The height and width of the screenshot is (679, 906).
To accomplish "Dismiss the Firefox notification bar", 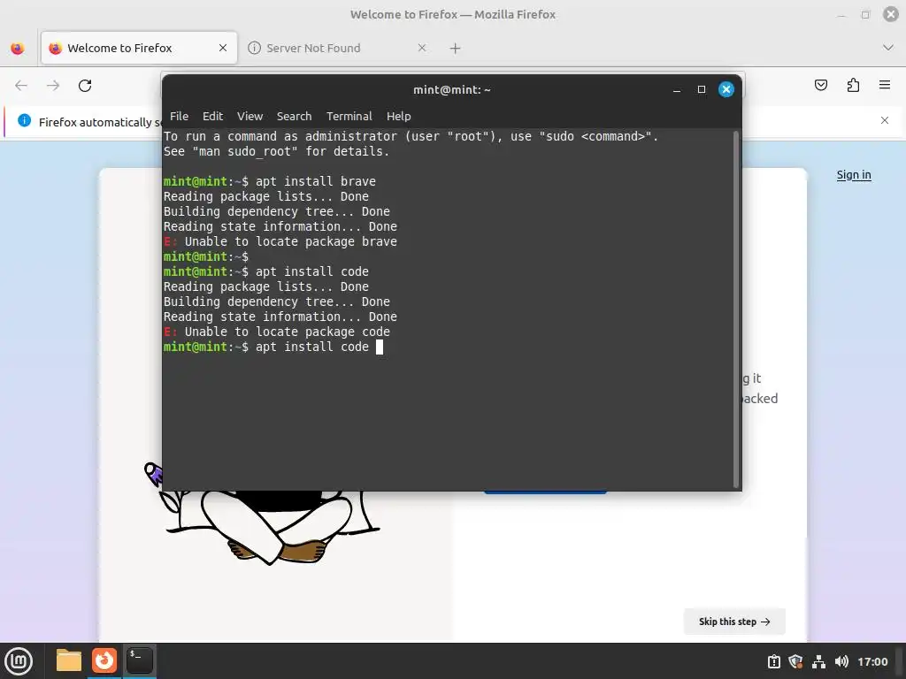I will pyautogui.click(x=885, y=120).
